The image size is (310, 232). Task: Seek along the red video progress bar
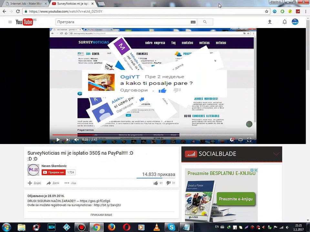tap(153, 135)
